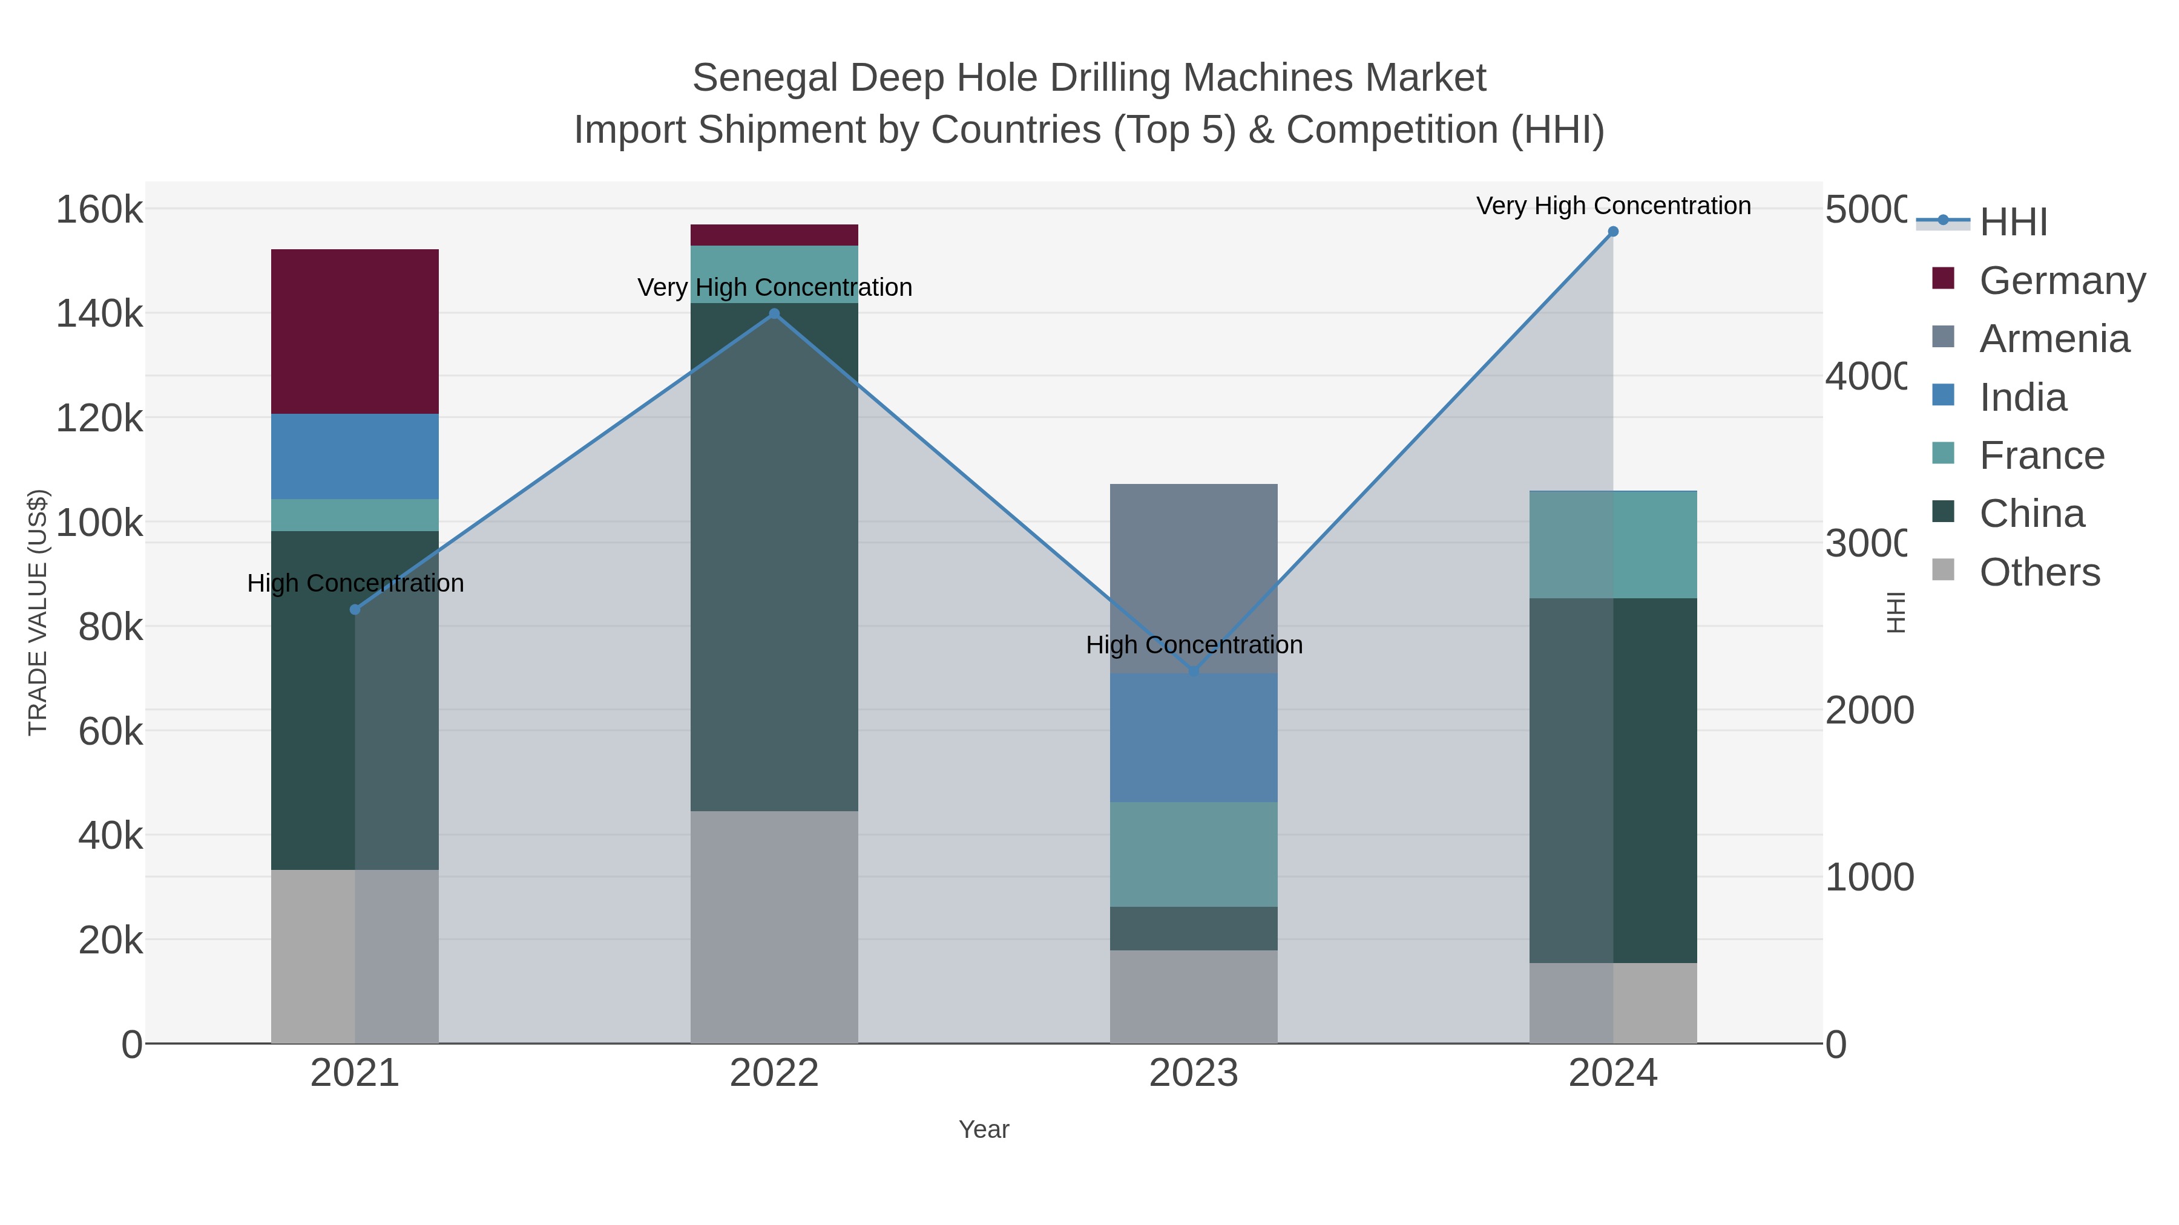Click the 2022 HHI data point marker

pyautogui.click(x=774, y=313)
